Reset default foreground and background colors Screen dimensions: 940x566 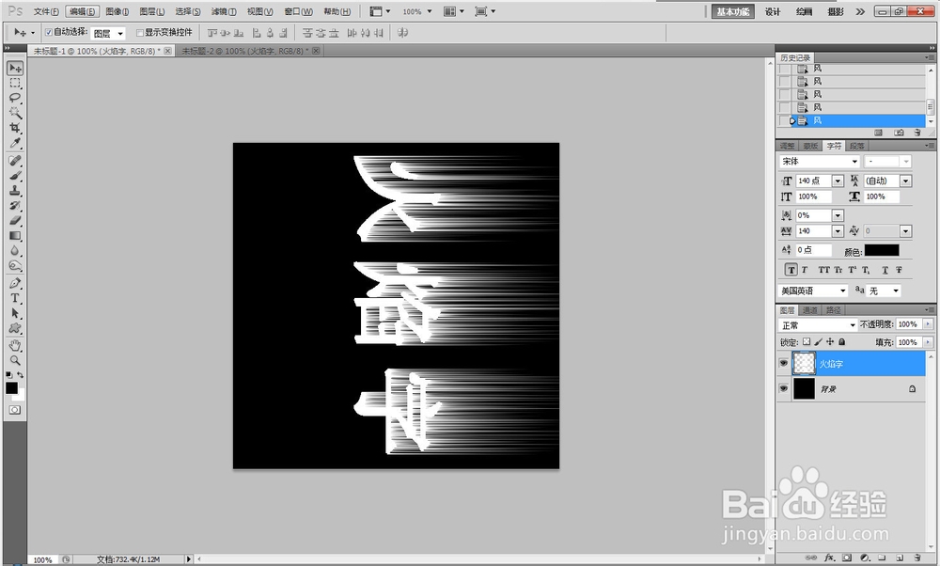click(x=9, y=375)
